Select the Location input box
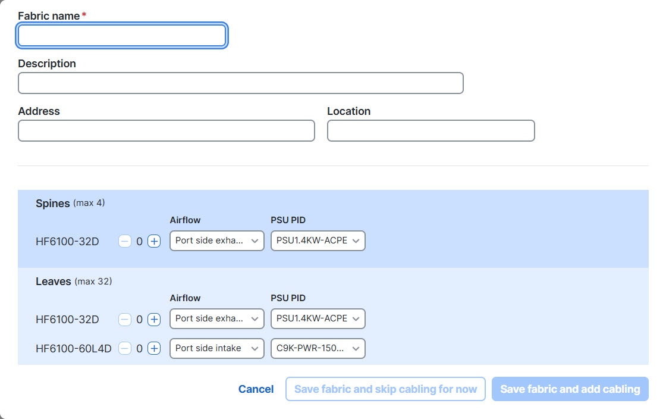The width and height of the screenshot is (666, 419). click(431, 130)
